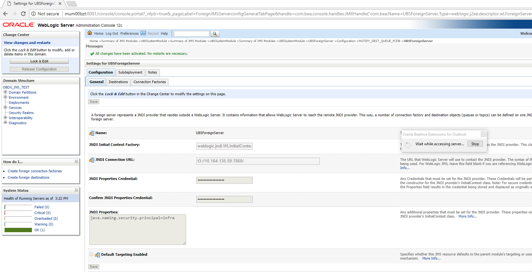Screen dimensions: 532x272
Task: Click the toolbar search input field
Action: (x=191, y=34)
